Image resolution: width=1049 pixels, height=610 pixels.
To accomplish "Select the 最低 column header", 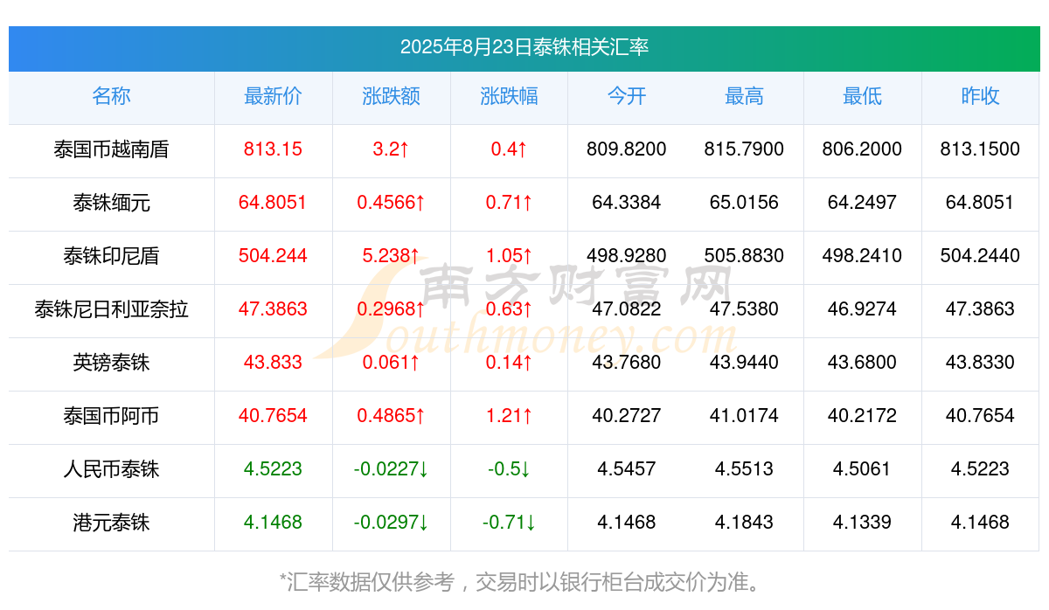I will click(862, 97).
